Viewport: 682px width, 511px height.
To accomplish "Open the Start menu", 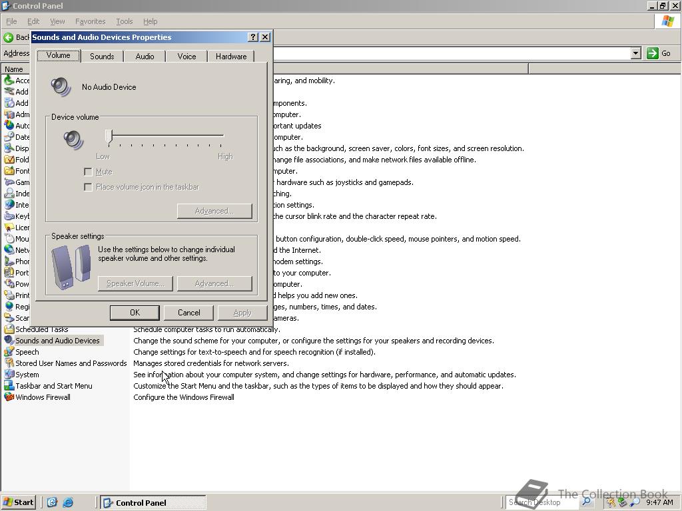I will 18,502.
